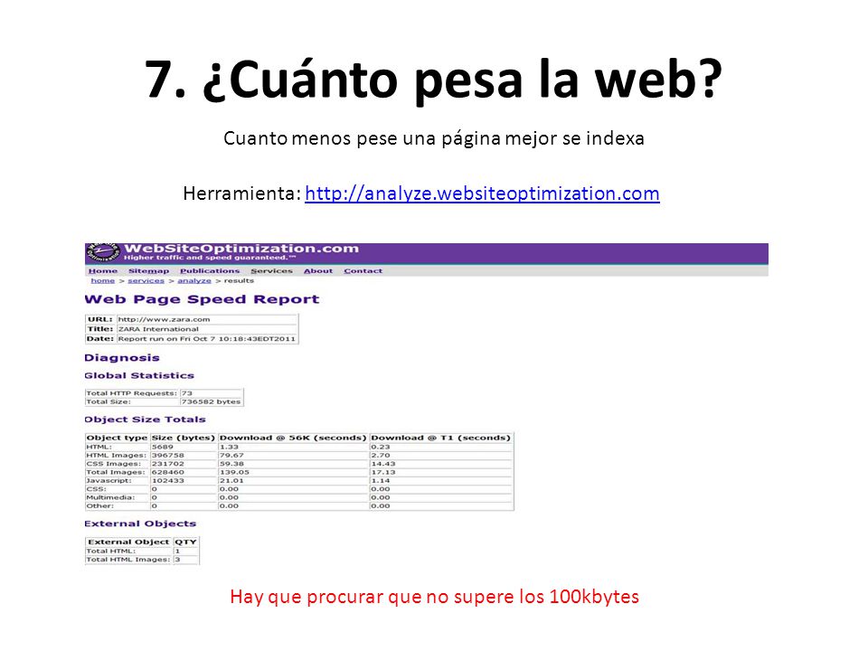Click the HTML Images 56K time 79.67
Image resolution: width=868 pixels, height=651 pixels.
pyautogui.click(x=232, y=455)
